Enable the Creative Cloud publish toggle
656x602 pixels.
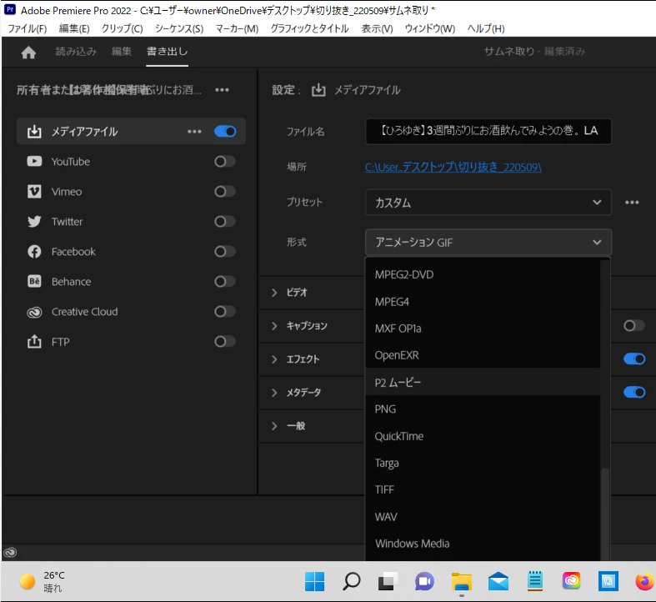(225, 312)
